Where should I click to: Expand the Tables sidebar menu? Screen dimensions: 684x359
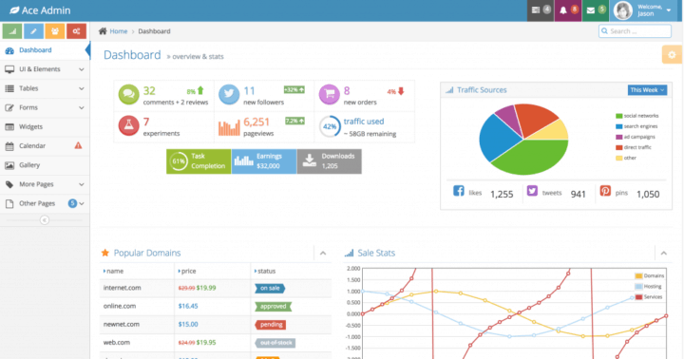pos(45,88)
